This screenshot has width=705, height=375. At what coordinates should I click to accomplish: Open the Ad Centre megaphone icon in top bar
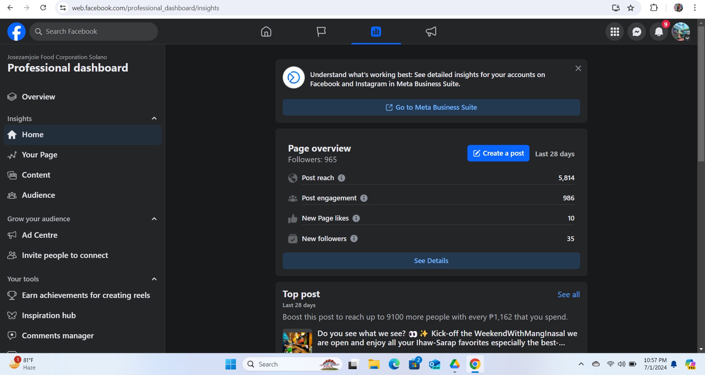pyautogui.click(x=431, y=32)
